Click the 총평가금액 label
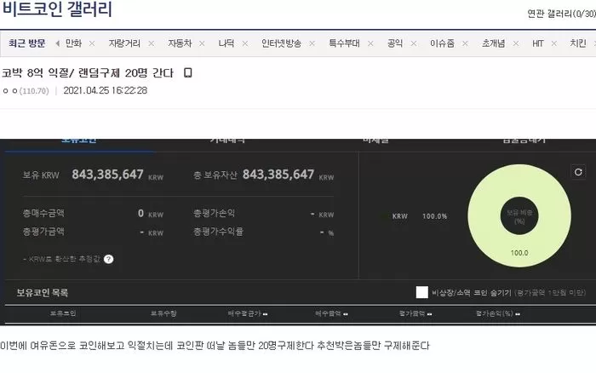Viewport: 596px width, 373px height. click(43, 232)
